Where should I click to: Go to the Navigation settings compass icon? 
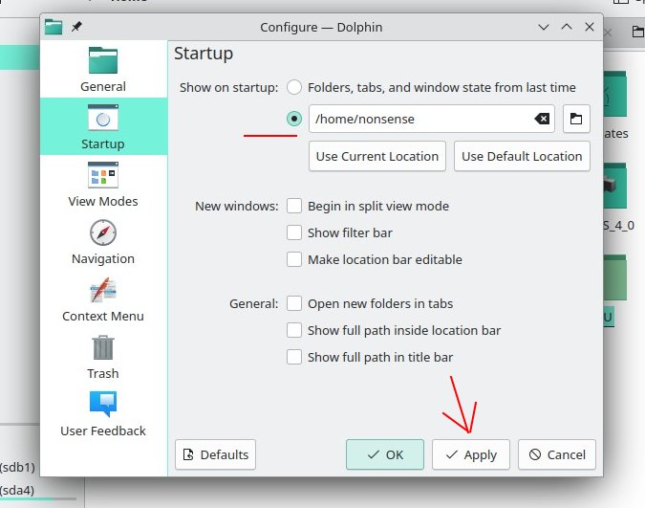[103, 232]
